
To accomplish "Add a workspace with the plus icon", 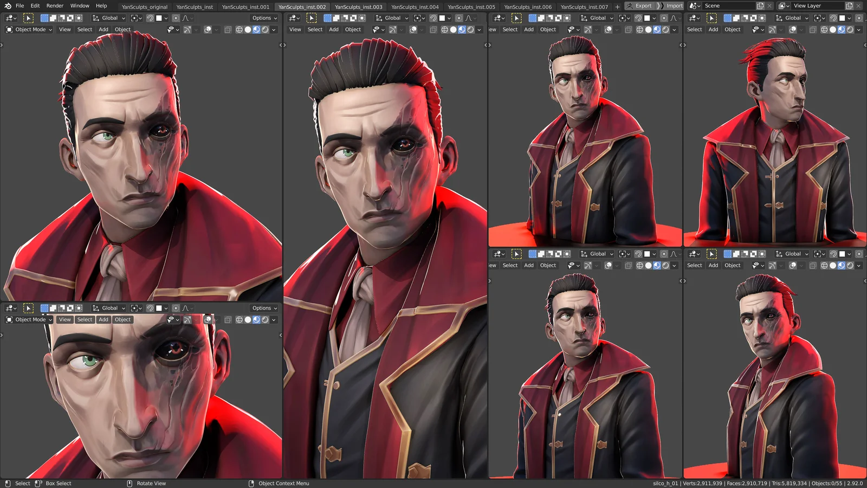I will click(617, 7).
